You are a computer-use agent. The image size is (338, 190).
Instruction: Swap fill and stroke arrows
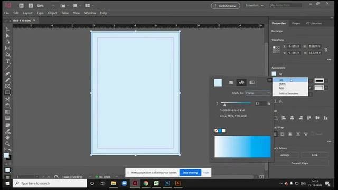pos(10,150)
